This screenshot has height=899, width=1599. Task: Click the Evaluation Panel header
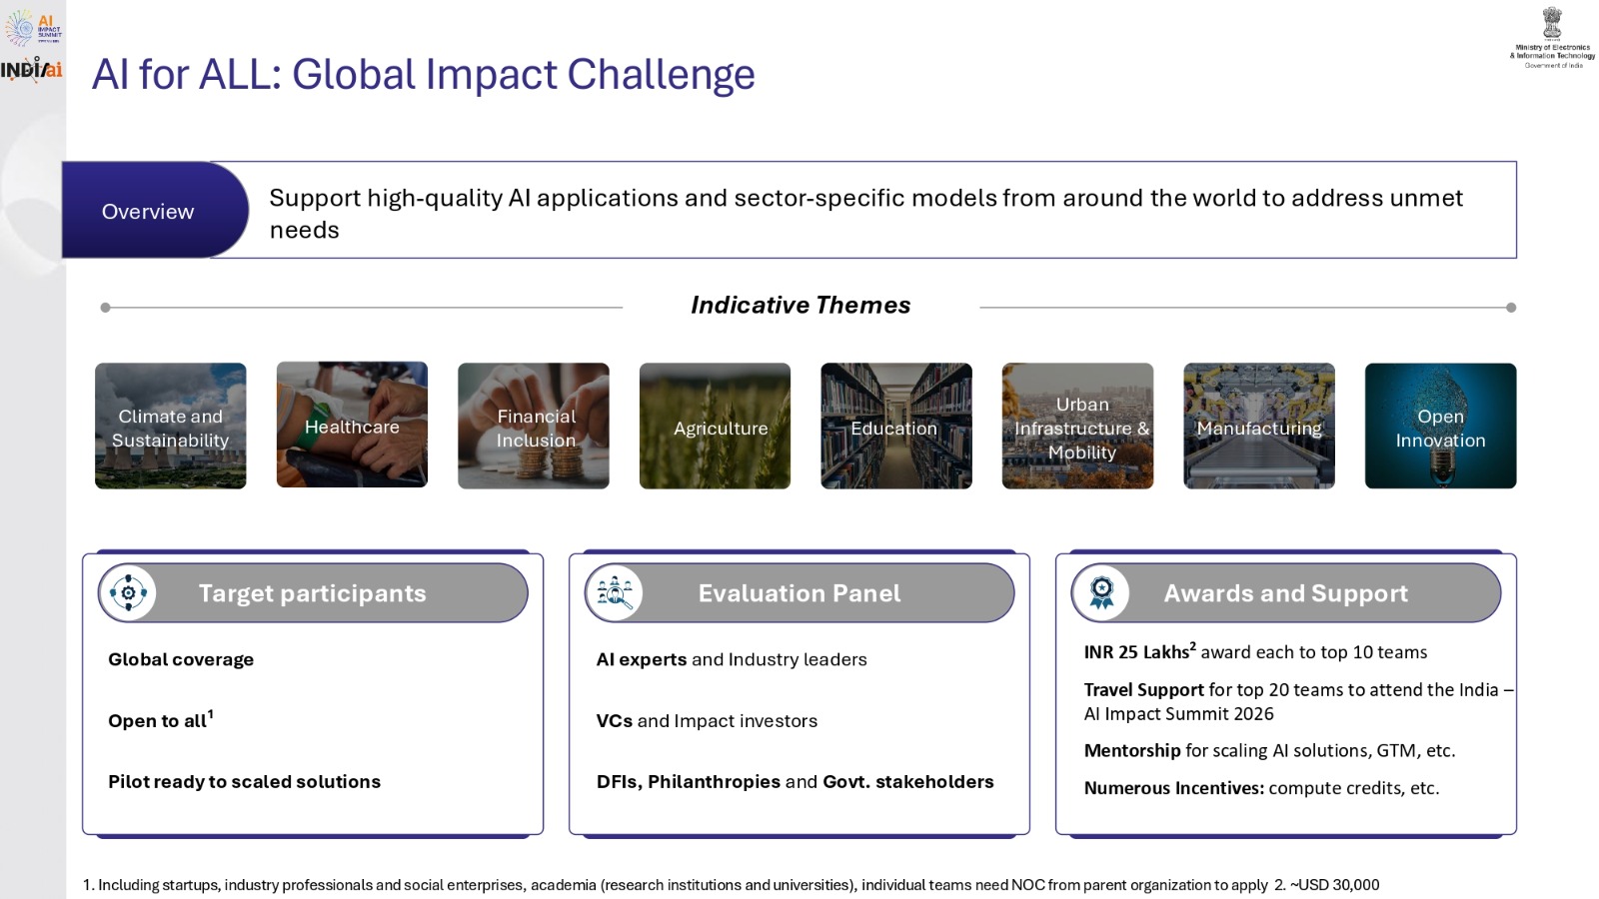[799, 593]
